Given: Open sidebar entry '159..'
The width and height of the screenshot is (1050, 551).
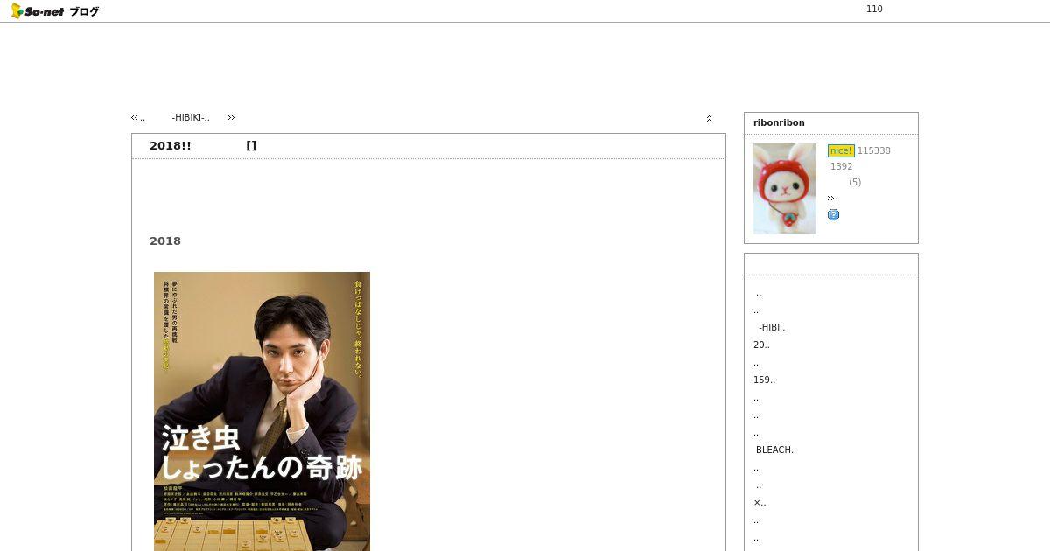Looking at the screenshot, I should coord(764,380).
